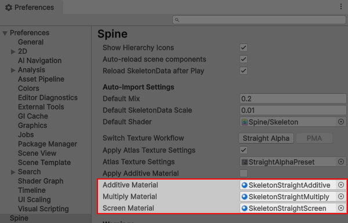Click the Default SkeletonData Scale field
The width and height of the screenshot is (348, 223).
click(293, 110)
